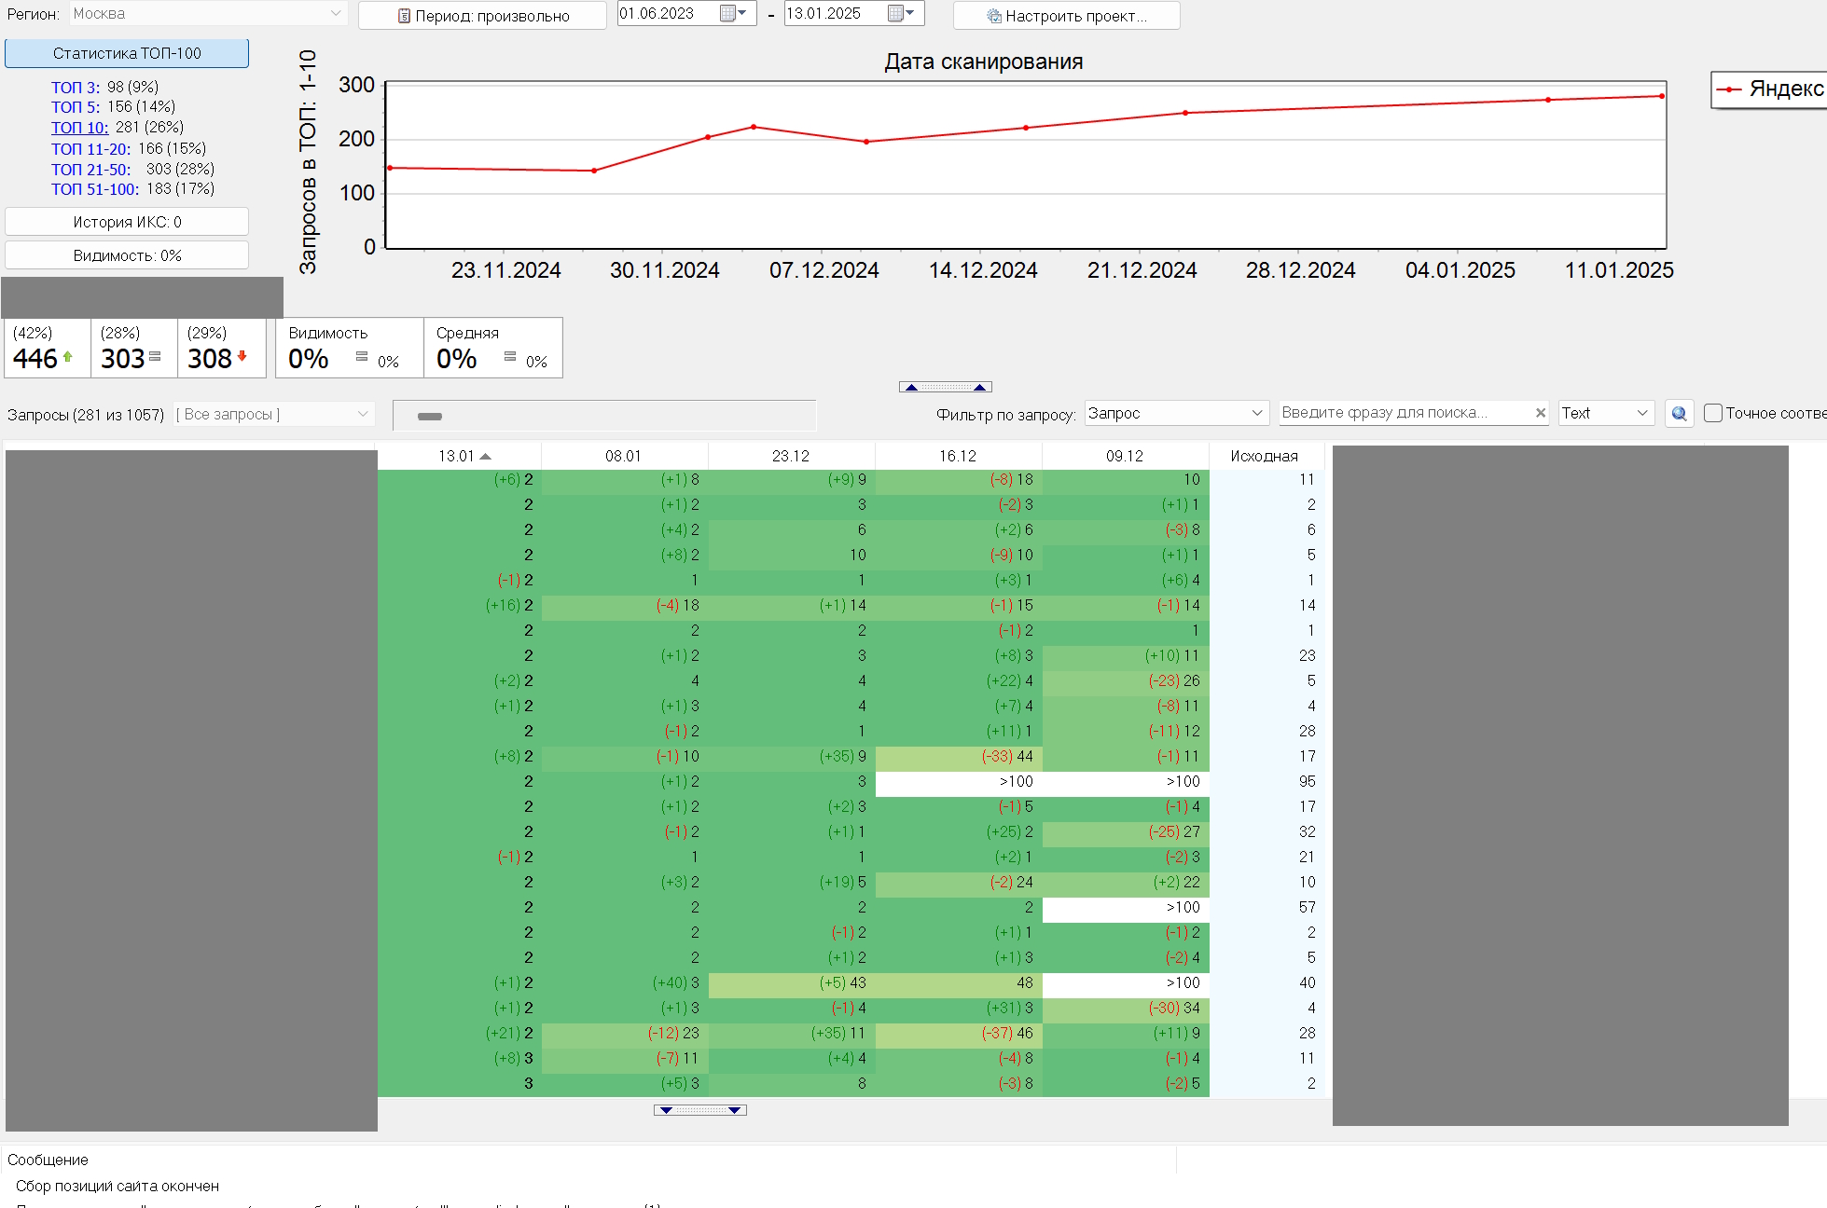Clear the search phrase with the X icon
Viewport: 1827px width, 1208px height.
(x=1540, y=413)
